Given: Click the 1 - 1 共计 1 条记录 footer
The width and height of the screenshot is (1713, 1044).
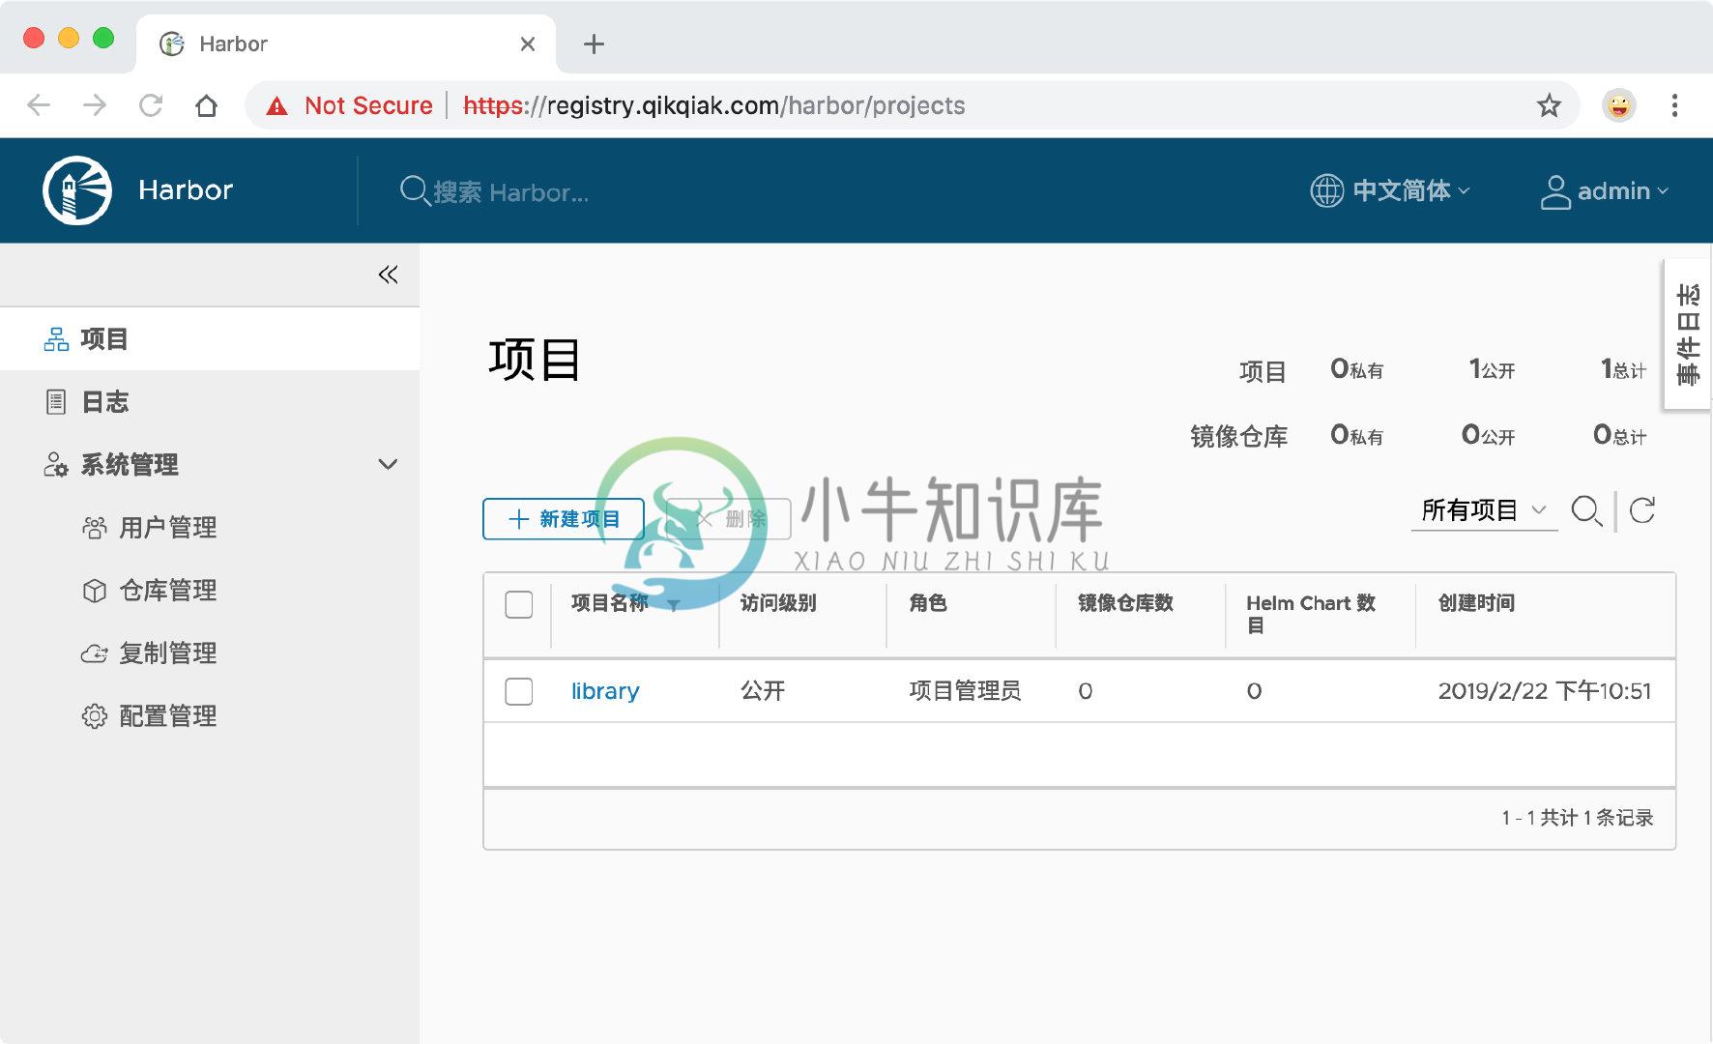Looking at the screenshot, I should click(1578, 818).
